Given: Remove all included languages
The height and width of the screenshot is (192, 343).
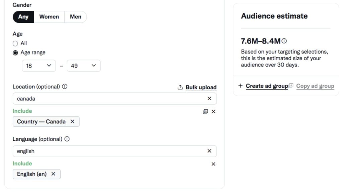Looking at the screenshot, I should [213, 164].
